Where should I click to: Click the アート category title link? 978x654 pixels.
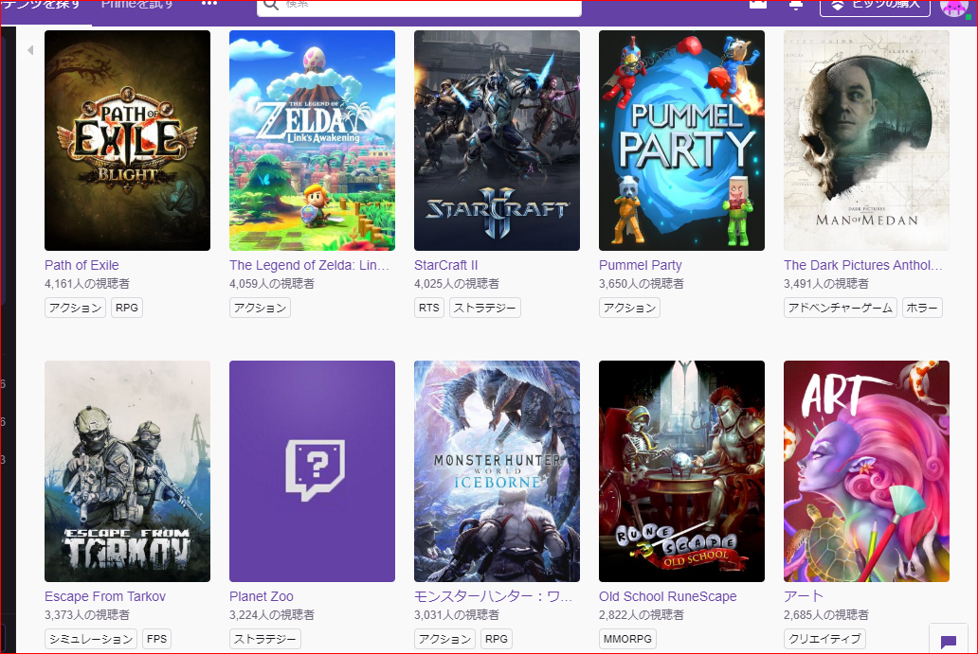coord(804,596)
